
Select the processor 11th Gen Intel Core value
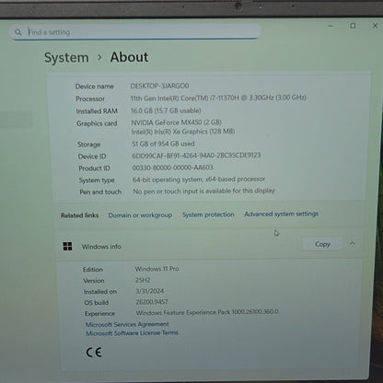218,98
